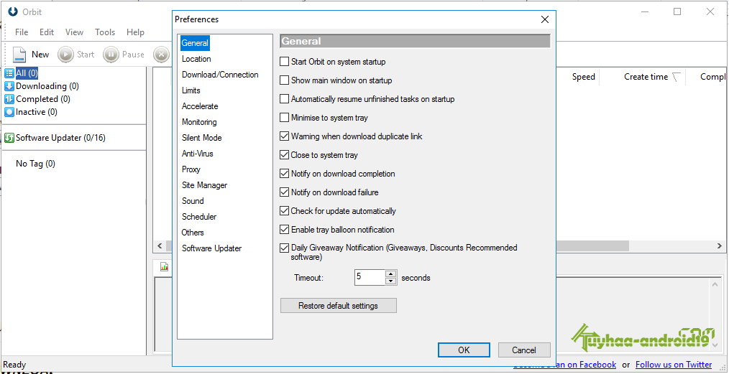Uncheck Warning when download duplicate link
The image size is (729, 374).
(284, 136)
